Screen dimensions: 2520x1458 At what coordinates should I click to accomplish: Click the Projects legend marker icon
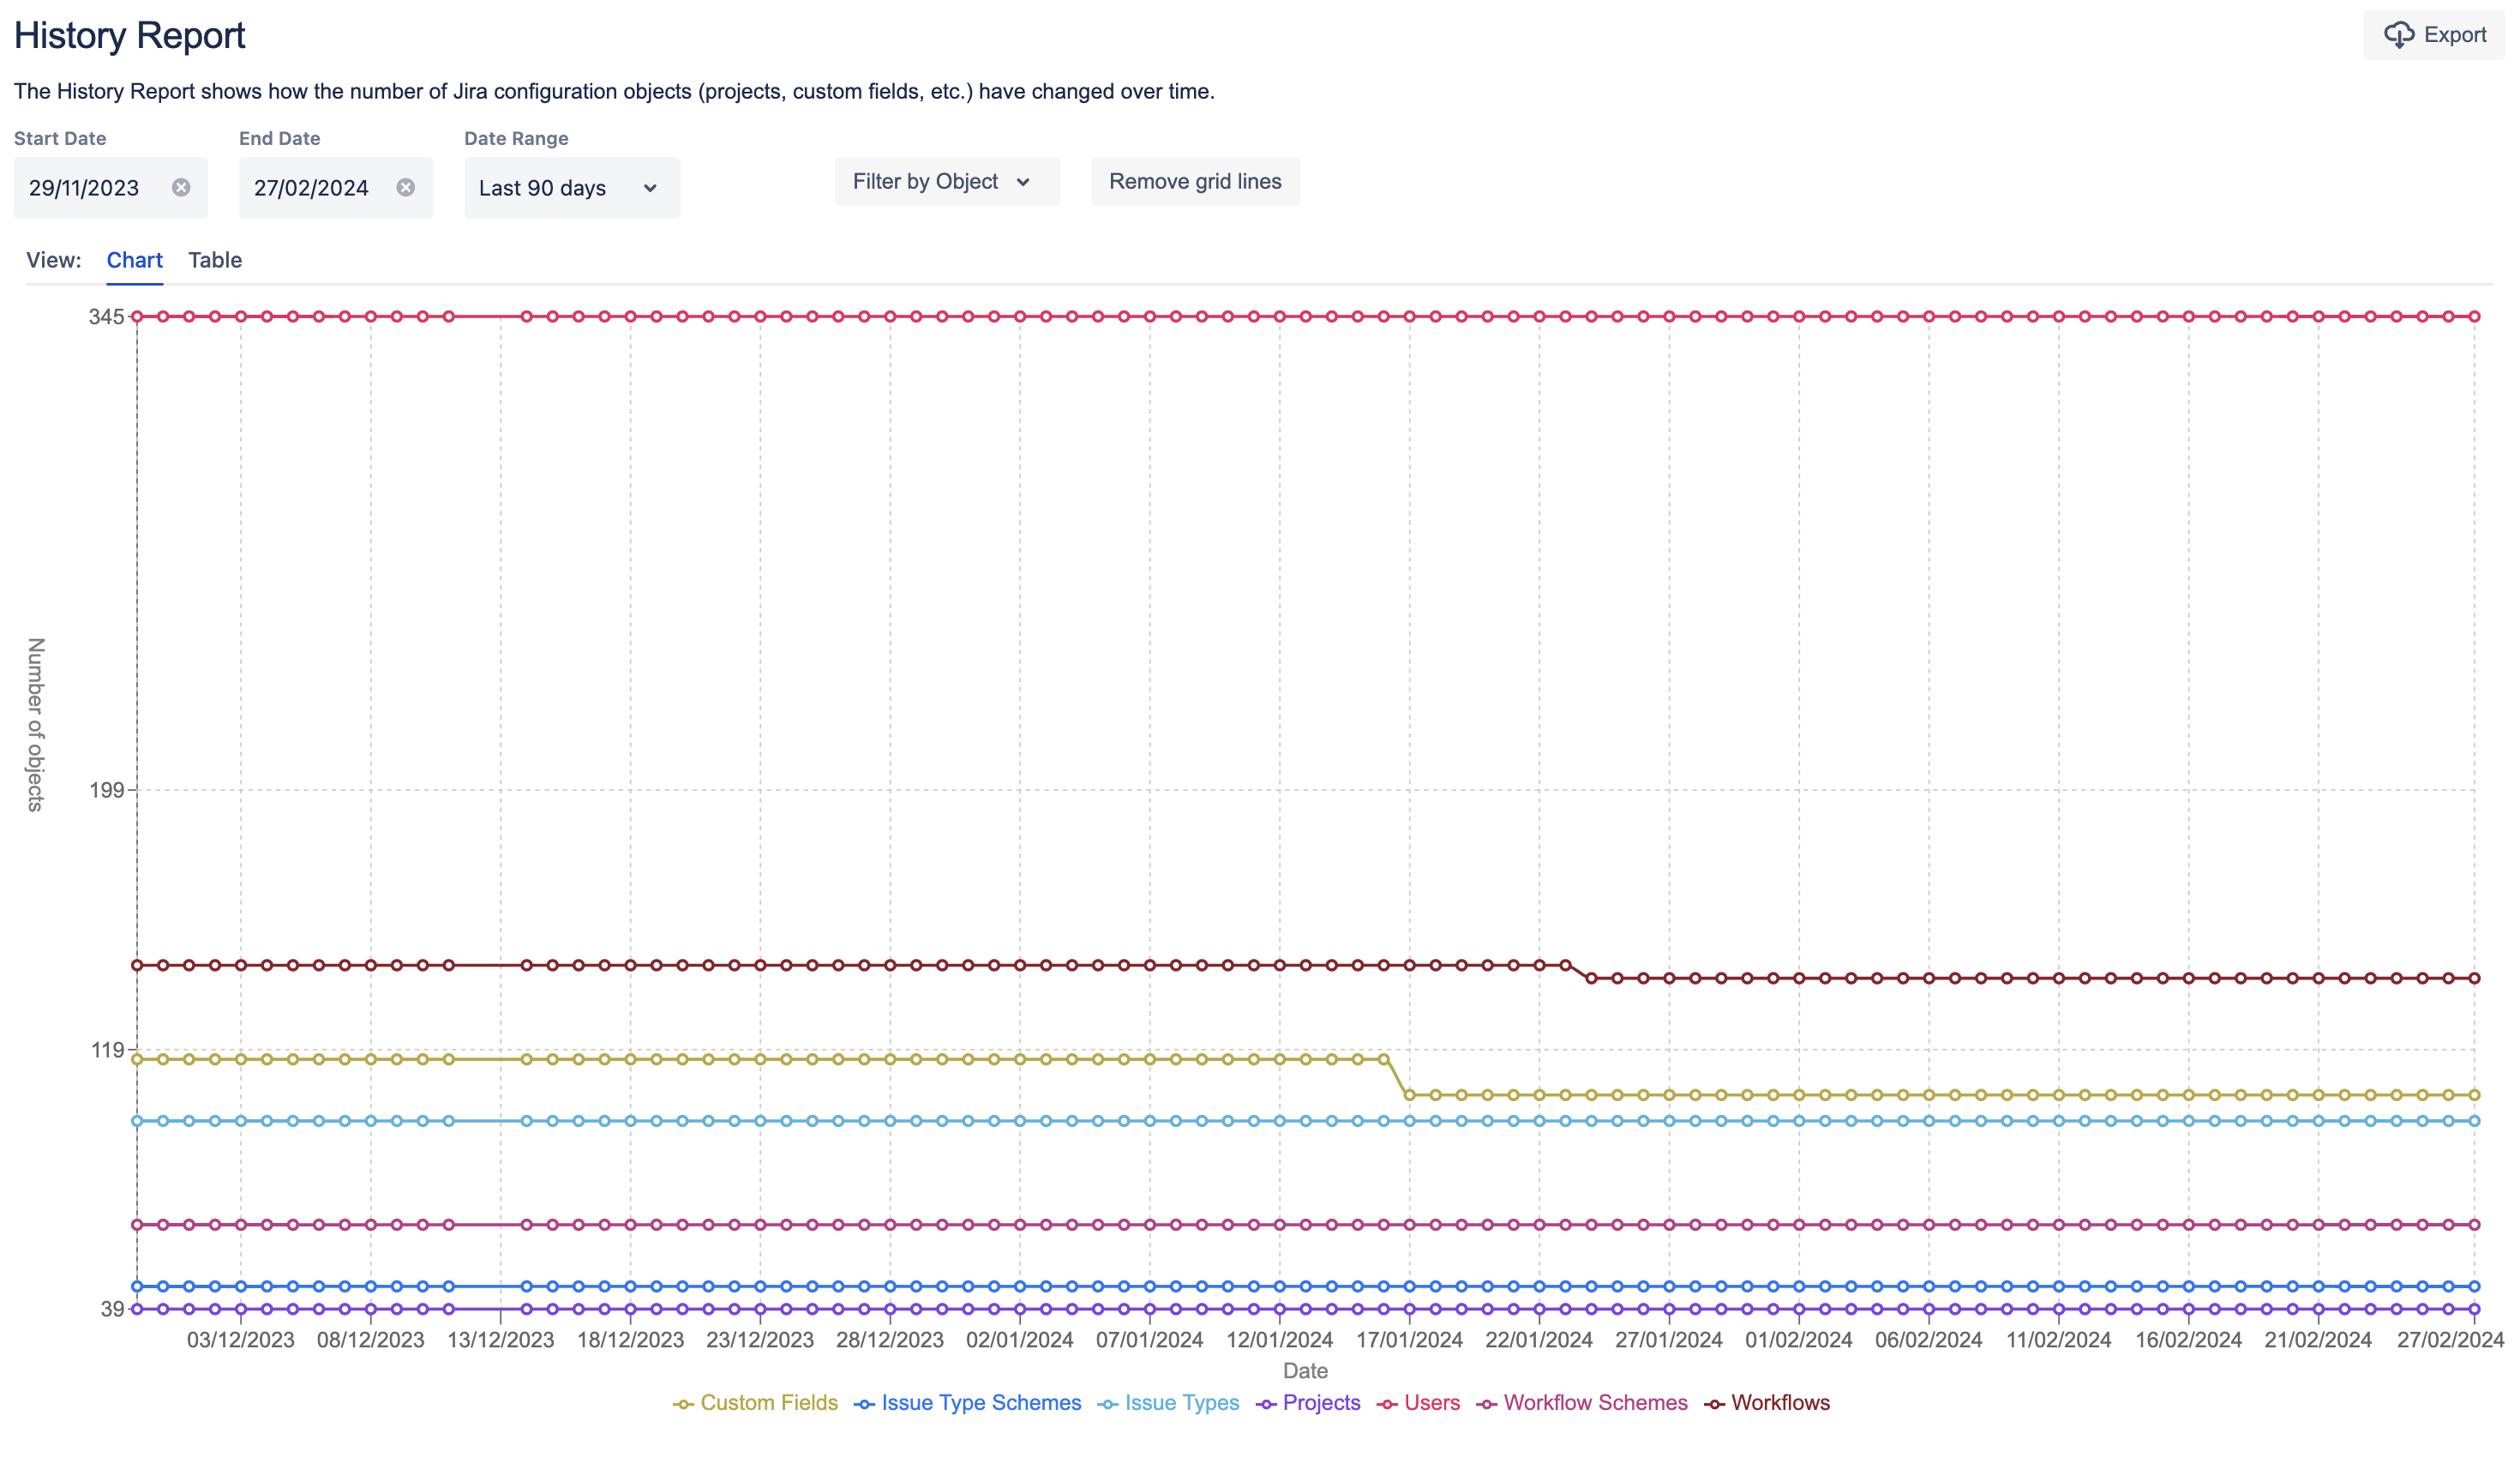tap(1265, 1404)
